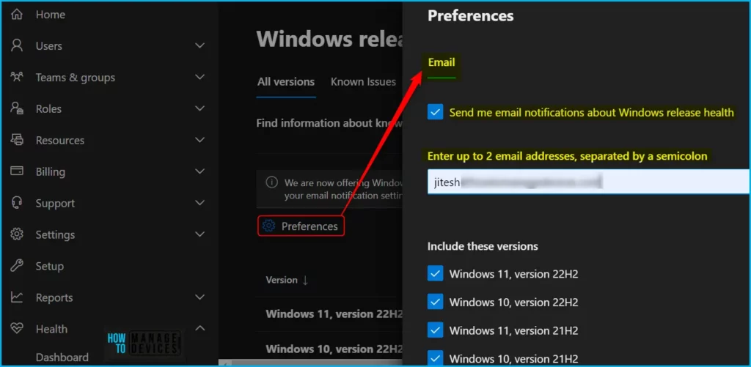Expand the Settings chevron
The image size is (751, 367).
pos(199,234)
